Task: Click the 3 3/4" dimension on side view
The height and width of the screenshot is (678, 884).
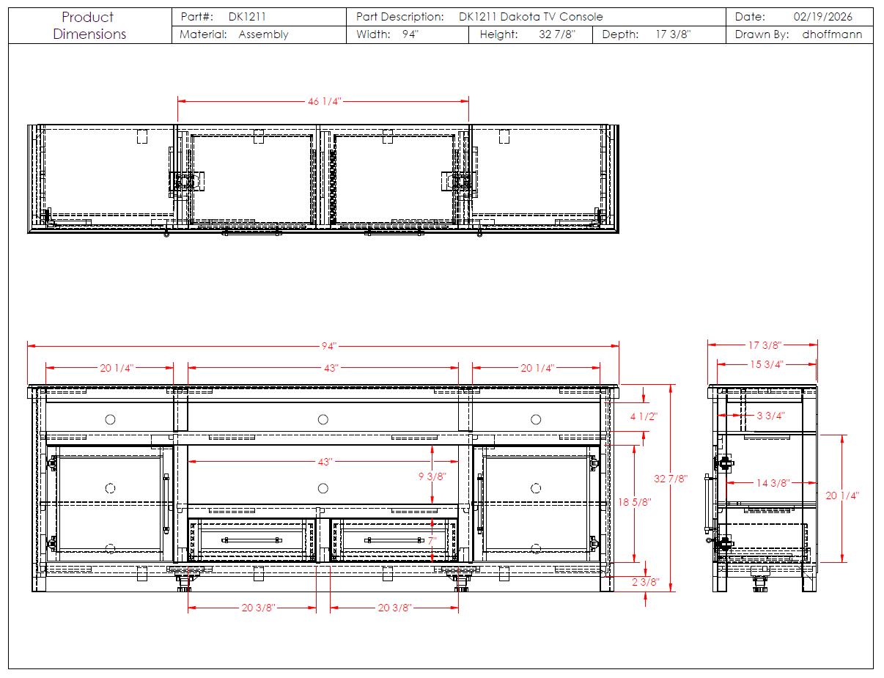Action: [x=770, y=416]
